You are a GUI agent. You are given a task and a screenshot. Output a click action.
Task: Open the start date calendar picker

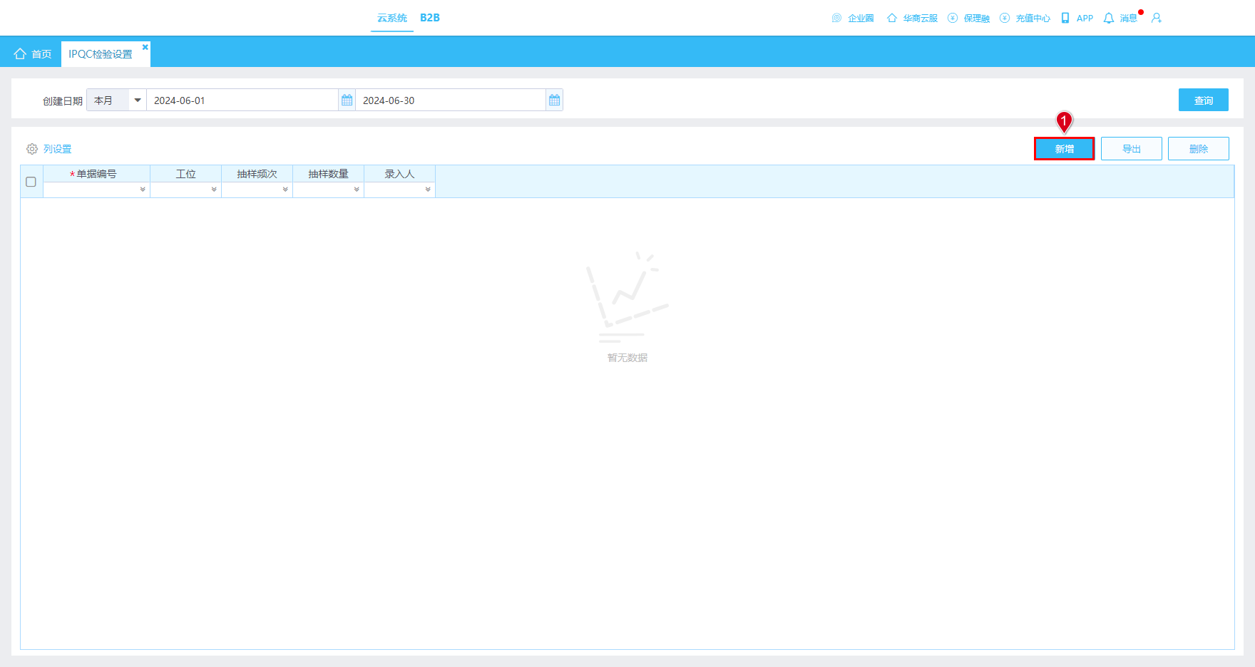tap(347, 100)
